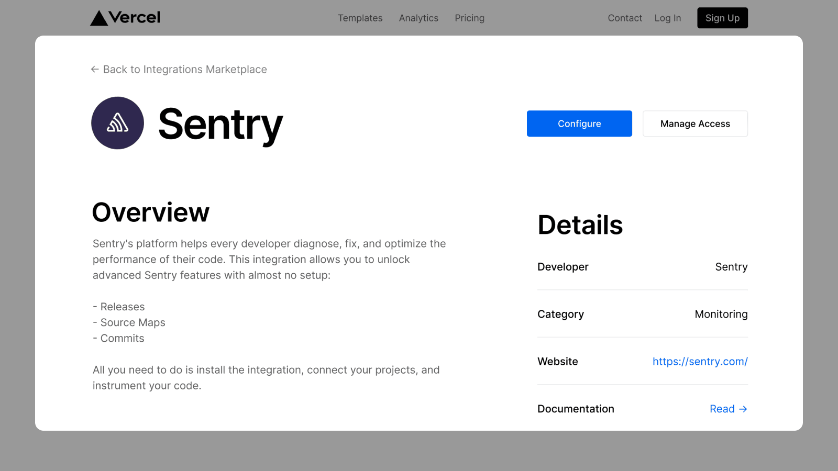
Task: Navigate to the Analytics section
Action: 418,18
